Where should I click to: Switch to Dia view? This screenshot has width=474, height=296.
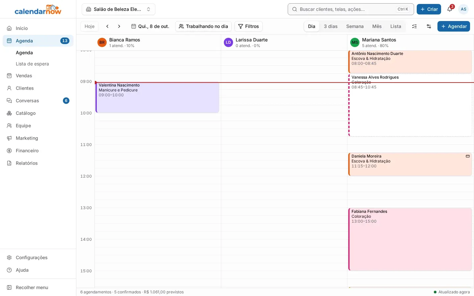(312, 26)
